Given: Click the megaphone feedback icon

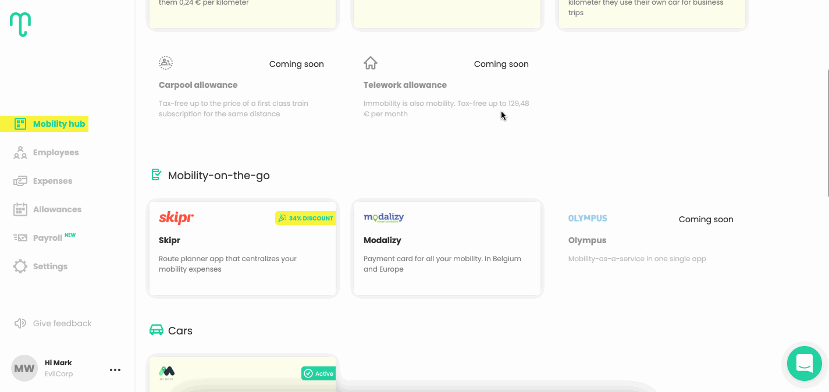Looking at the screenshot, I should [20, 323].
